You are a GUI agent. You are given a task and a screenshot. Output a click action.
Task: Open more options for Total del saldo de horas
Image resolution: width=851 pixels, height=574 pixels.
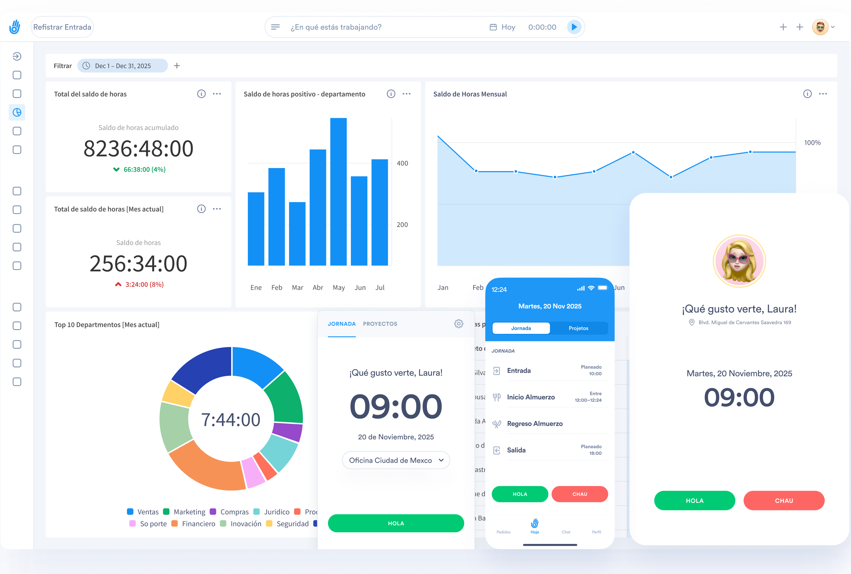coord(217,94)
